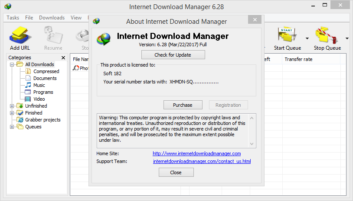Viewport: 353px width, 201px height.
Task: Open the Stop Queue dropdown arrow
Action: tap(347, 38)
